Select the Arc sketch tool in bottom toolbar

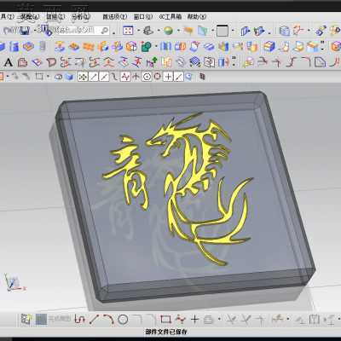108,320
